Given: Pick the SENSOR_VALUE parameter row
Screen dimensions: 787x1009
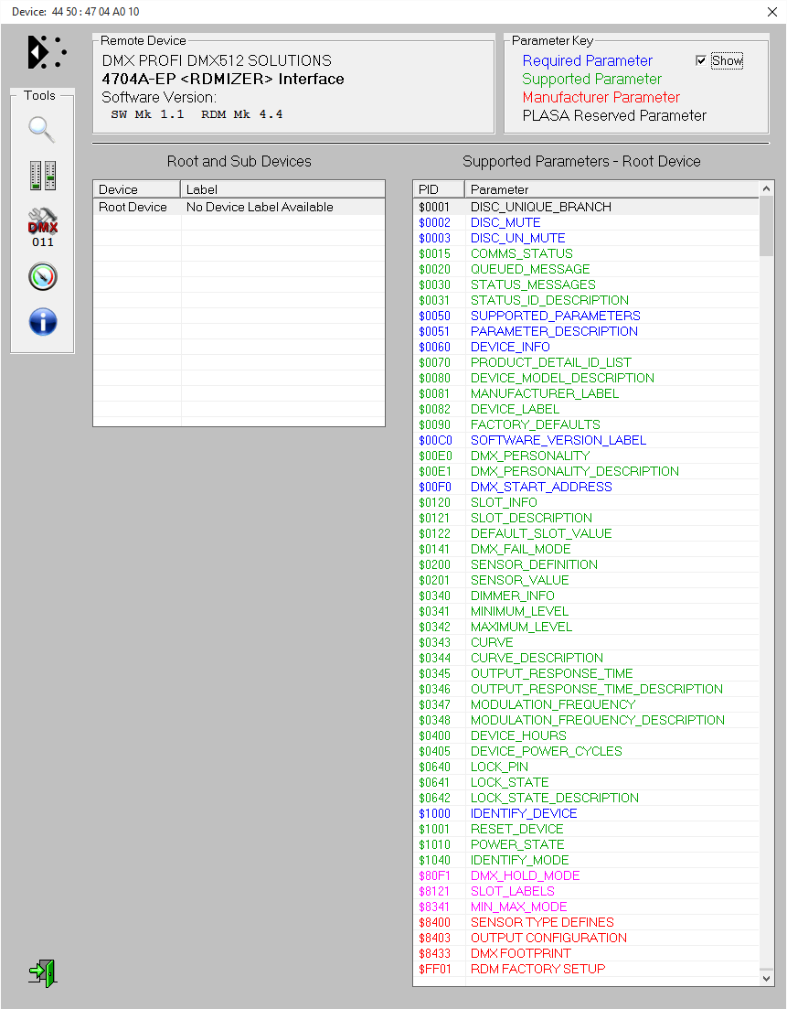Looking at the screenshot, I should [519, 580].
